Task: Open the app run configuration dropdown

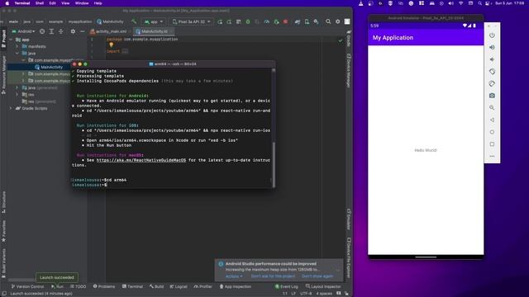Action: pos(154,21)
